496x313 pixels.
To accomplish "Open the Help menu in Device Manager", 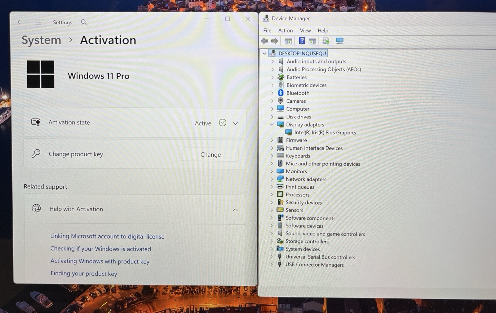I will pos(323,30).
